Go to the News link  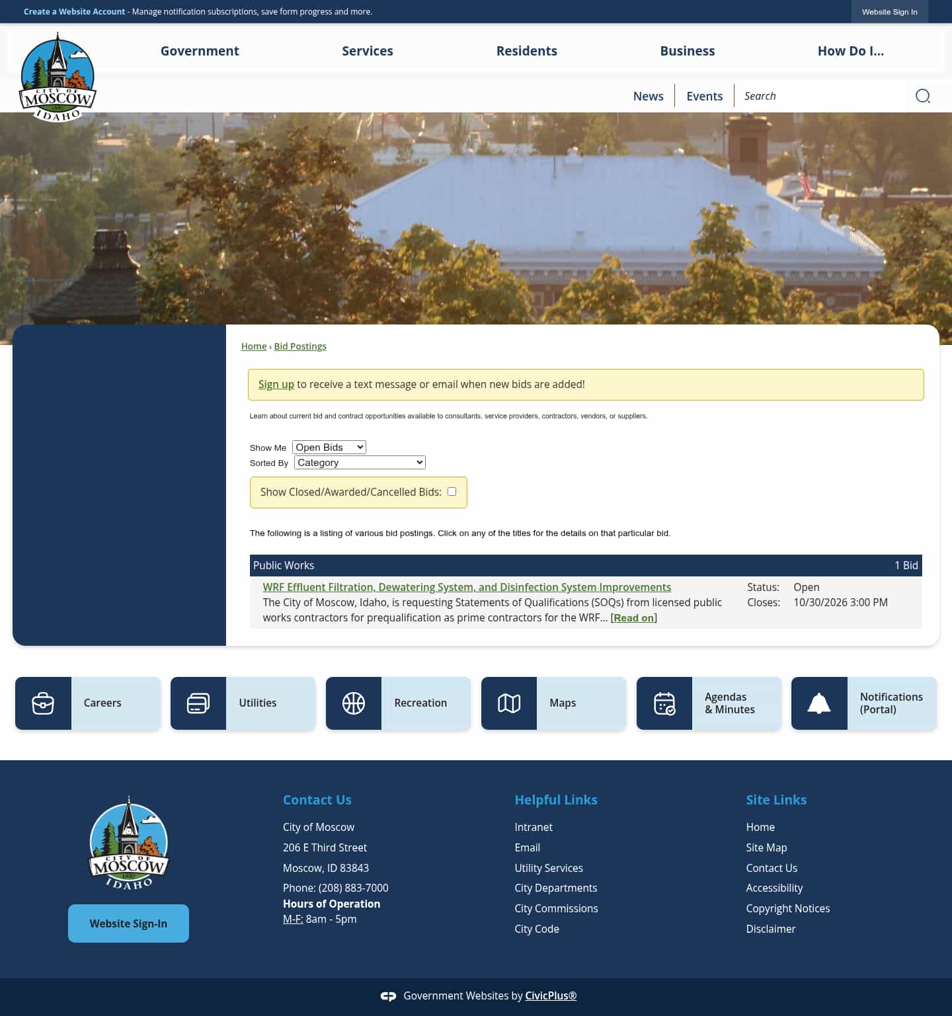pyautogui.click(x=649, y=96)
